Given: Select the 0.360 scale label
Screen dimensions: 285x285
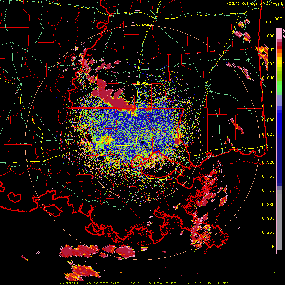Looking at the screenshot, I should coord(268,205).
